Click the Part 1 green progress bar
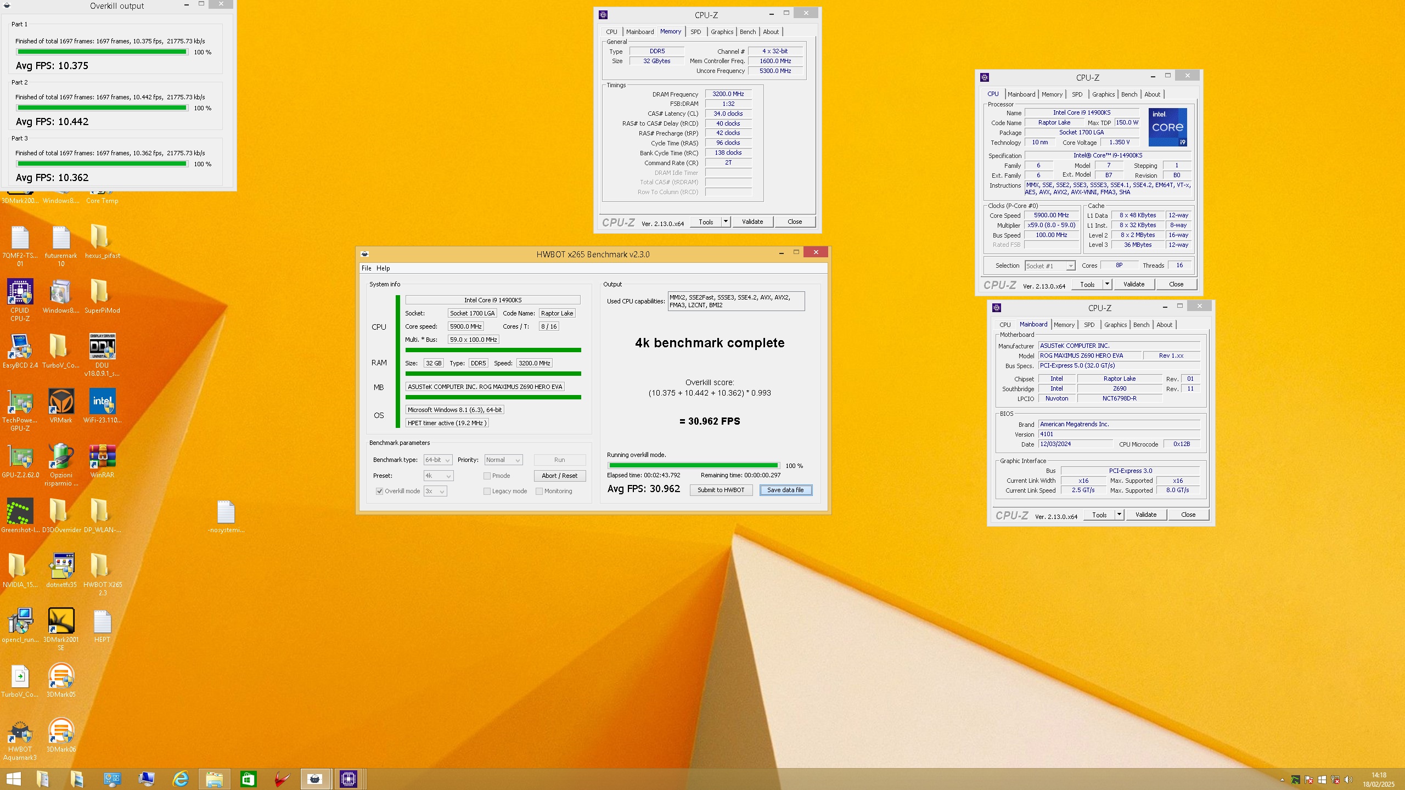1405x790 pixels. [102, 52]
